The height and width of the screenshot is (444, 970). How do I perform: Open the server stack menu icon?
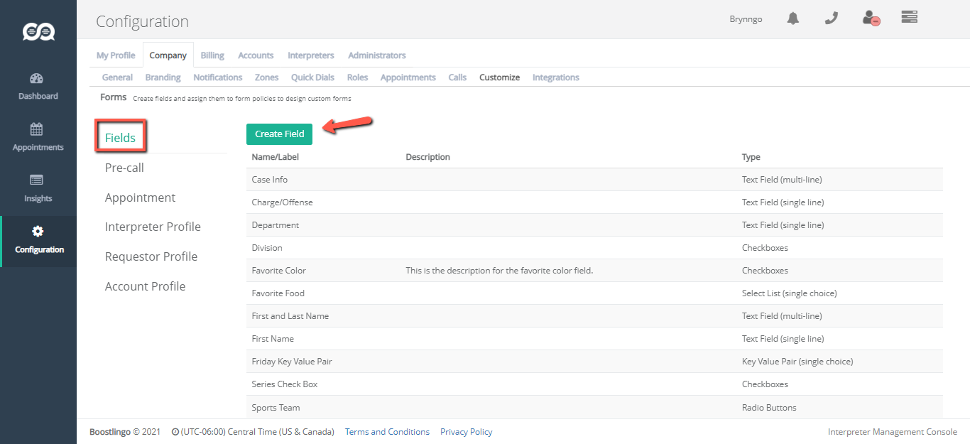click(910, 17)
